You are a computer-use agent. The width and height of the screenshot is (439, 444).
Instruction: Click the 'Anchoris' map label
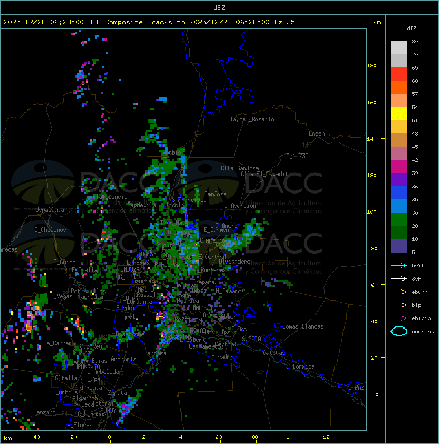click(x=123, y=359)
